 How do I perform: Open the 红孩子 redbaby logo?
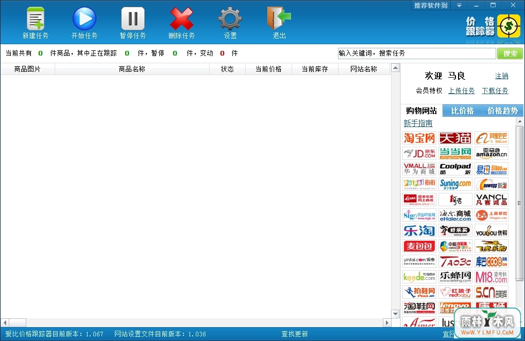tap(455, 292)
